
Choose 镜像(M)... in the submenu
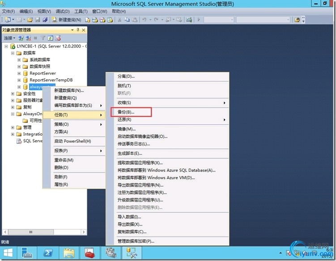172,129
